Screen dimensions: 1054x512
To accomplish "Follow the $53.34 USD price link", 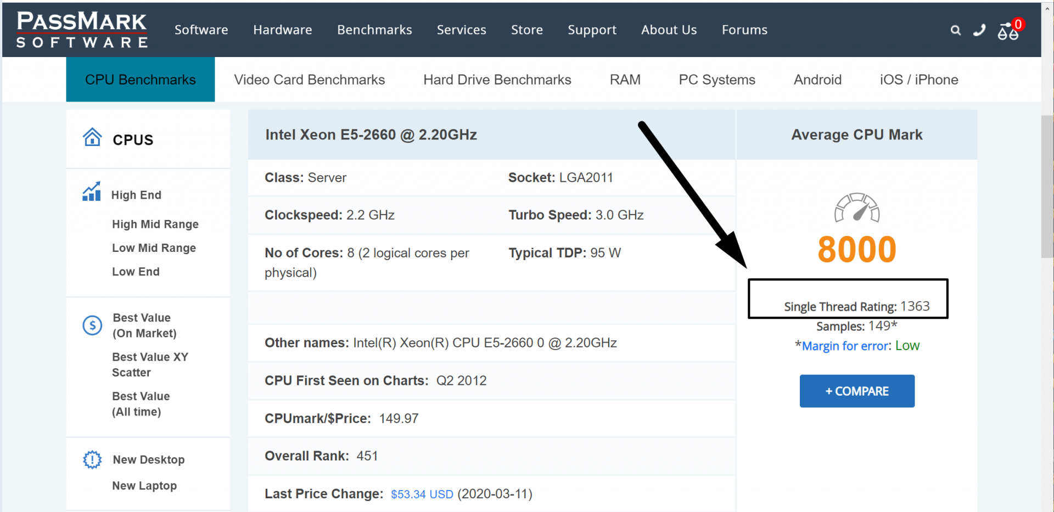I will (x=422, y=494).
